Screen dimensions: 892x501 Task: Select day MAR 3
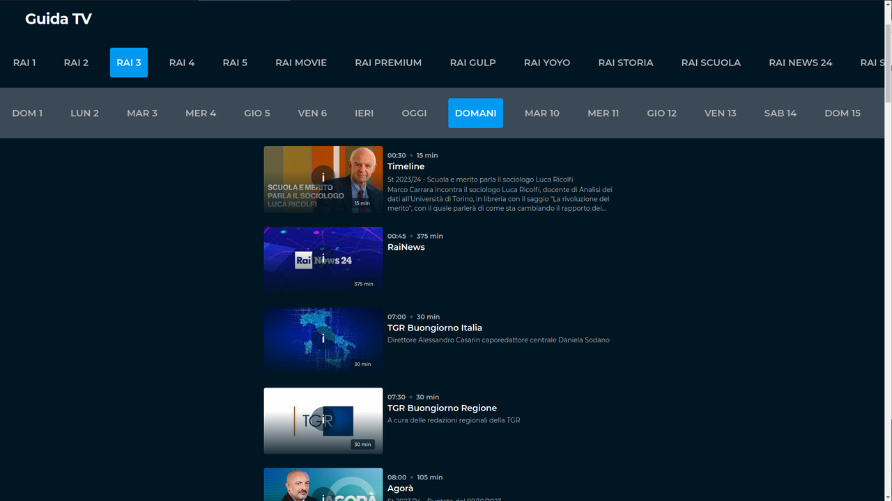click(x=142, y=113)
